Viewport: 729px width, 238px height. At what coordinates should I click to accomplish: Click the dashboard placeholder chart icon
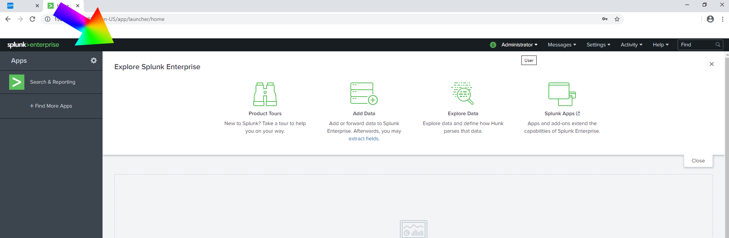click(x=414, y=229)
